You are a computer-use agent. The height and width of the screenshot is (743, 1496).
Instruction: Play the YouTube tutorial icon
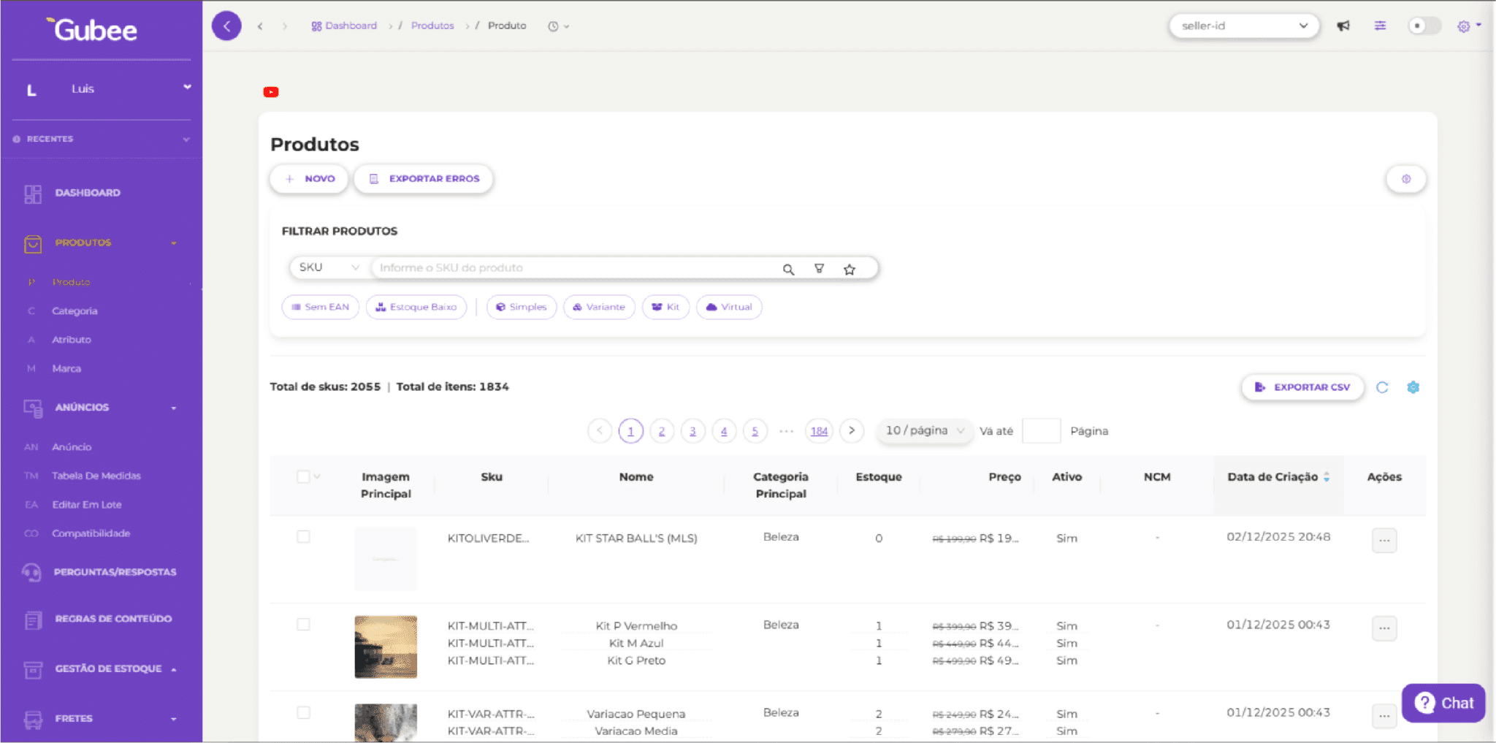click(271, 92)
